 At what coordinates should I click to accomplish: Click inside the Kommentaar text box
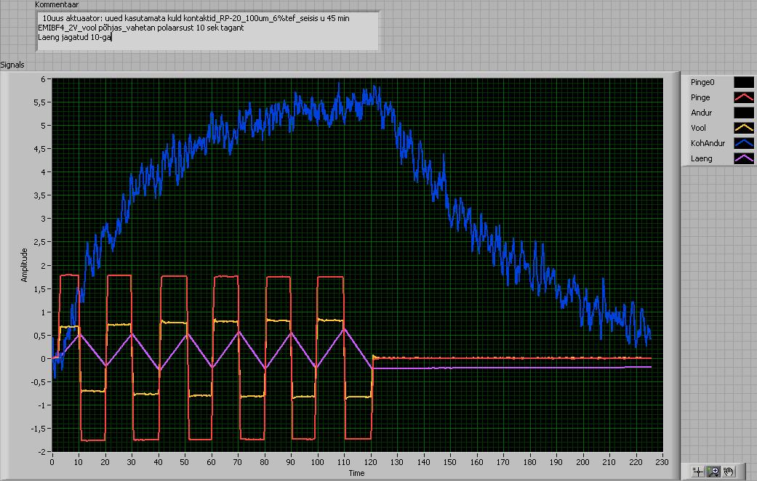[207, 31]
